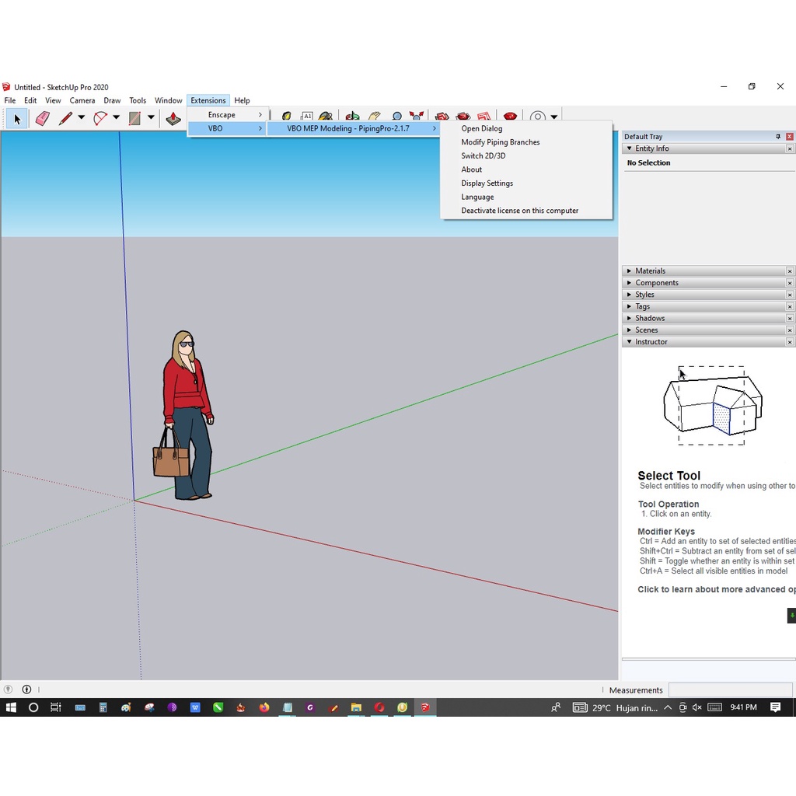Image resolution: width=796 pixels, height=796 pixels.
Task: Open the Camera menu
Action: click(82, 100)
